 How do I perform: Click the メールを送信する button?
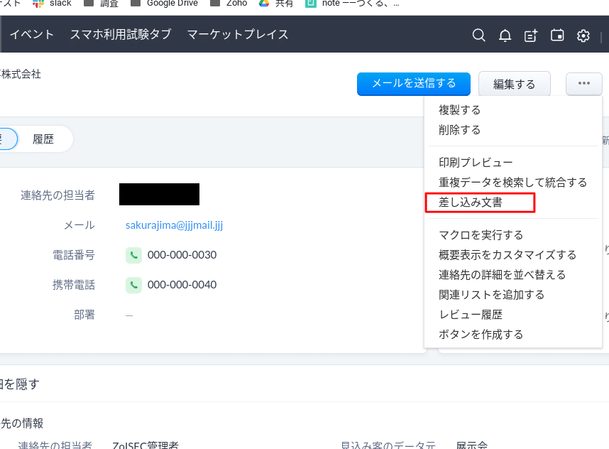[x=414, y=84]
